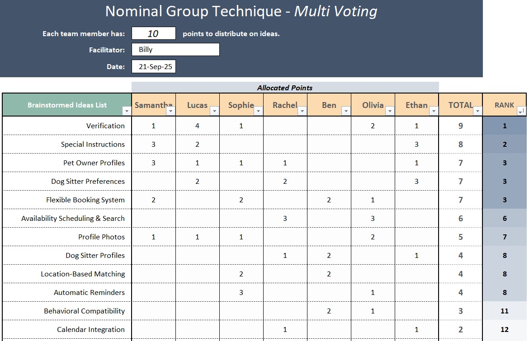Open the Samantha column filter arrow
The width and height of the screenshot is (529, 341).
click(x=170, y=111)
